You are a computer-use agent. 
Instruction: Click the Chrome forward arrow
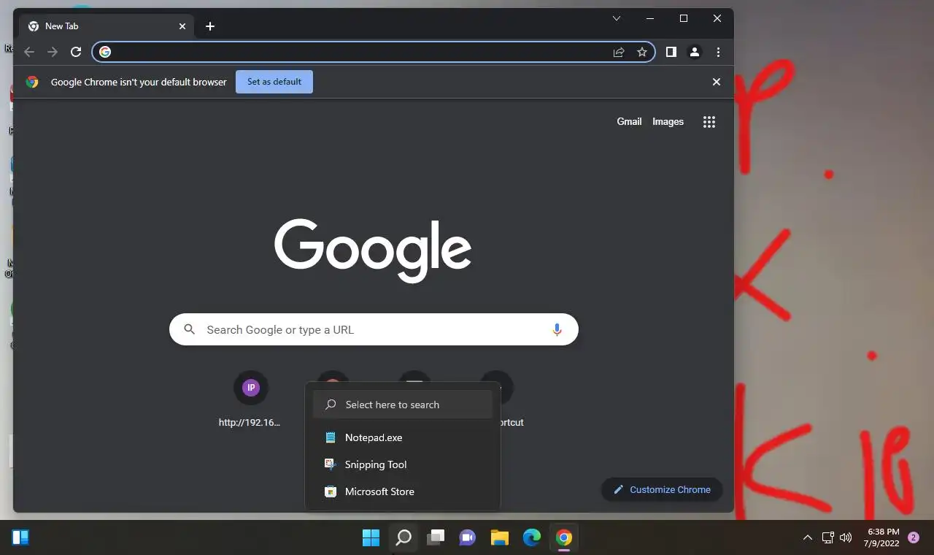(x=53, y=52)
